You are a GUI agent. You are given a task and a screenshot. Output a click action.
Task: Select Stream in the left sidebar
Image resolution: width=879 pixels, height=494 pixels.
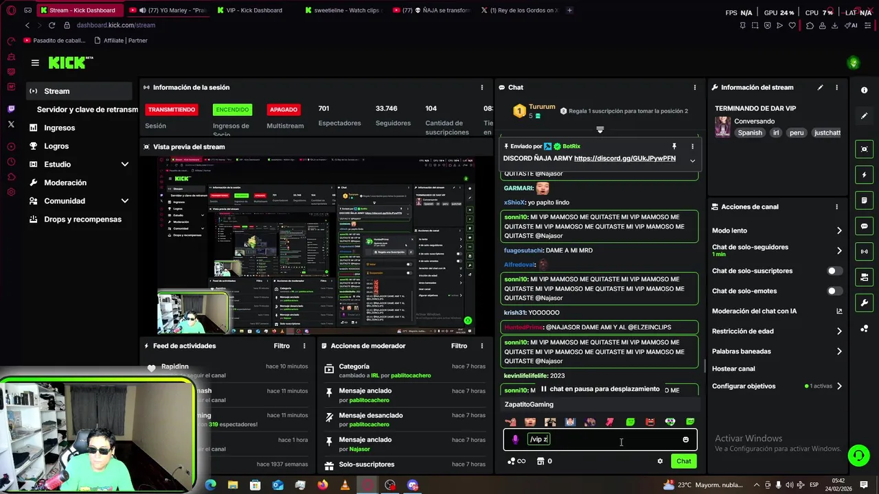(x=80, y=91)
